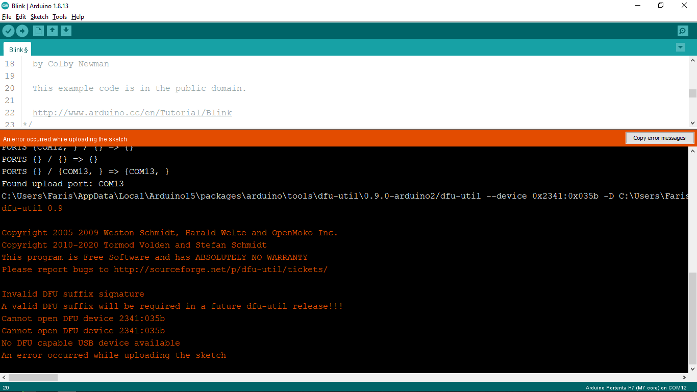Click the 'This example code is in the public domain.' line

139,88
